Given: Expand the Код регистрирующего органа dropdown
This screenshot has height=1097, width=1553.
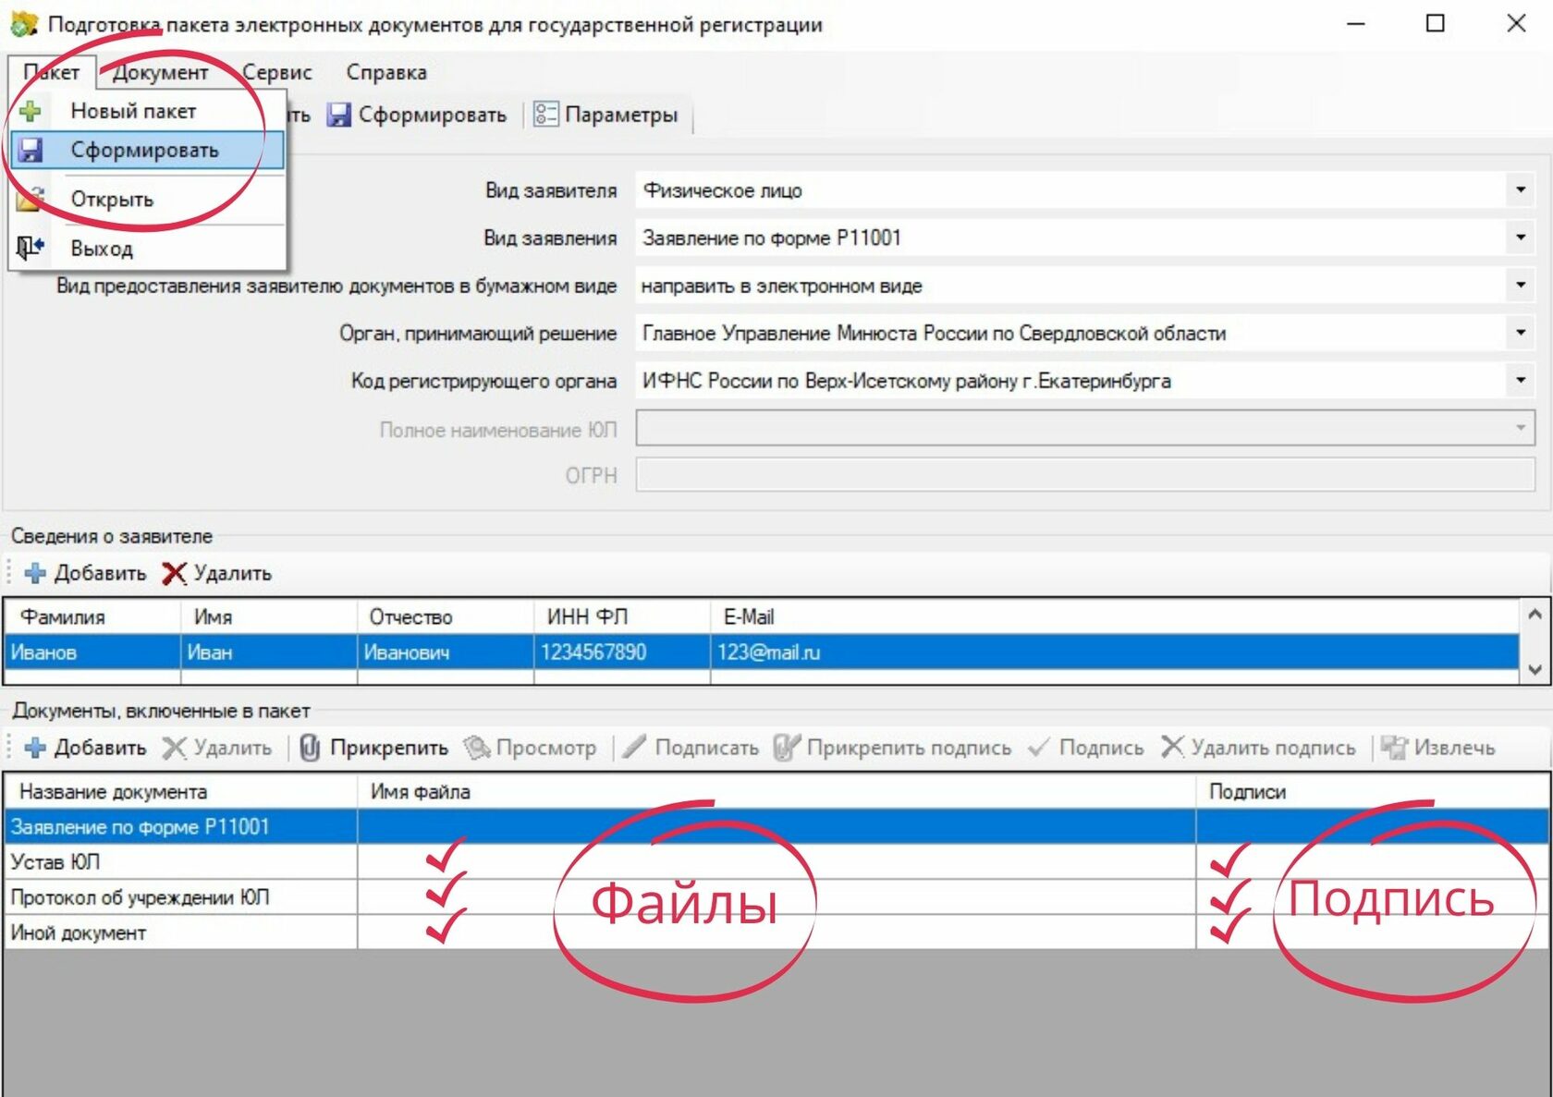Looking at the screenshot, I should 1521,381.
